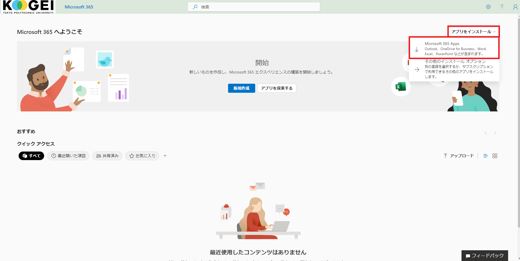Click the download arrow icon for Microsoft 365 Apps
This screenshot has height=261, width=520.
pyautogui.click(x=417, y=49)
